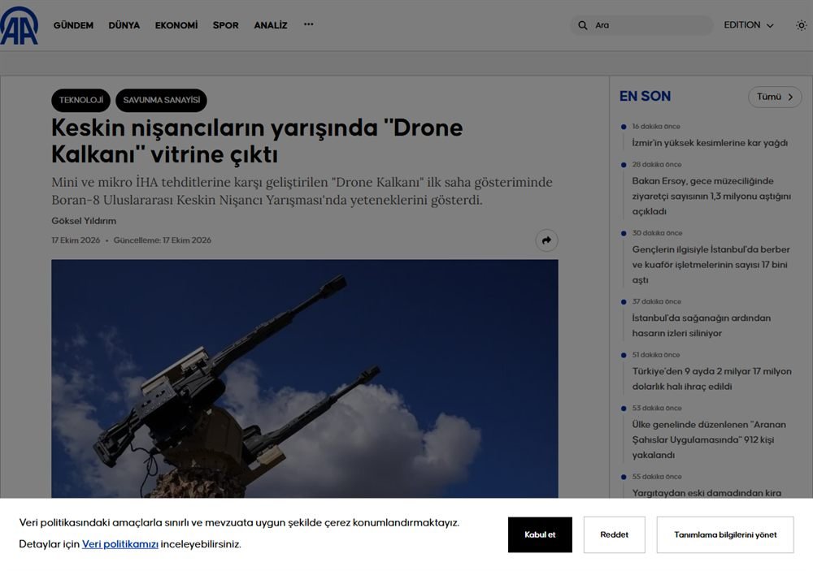Open İstanbul'da berber ve kuaför news
The image size is (813, 571).
(x=711, y=264)
